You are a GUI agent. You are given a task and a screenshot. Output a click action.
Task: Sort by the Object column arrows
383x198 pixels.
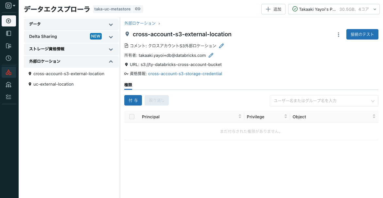374,116
